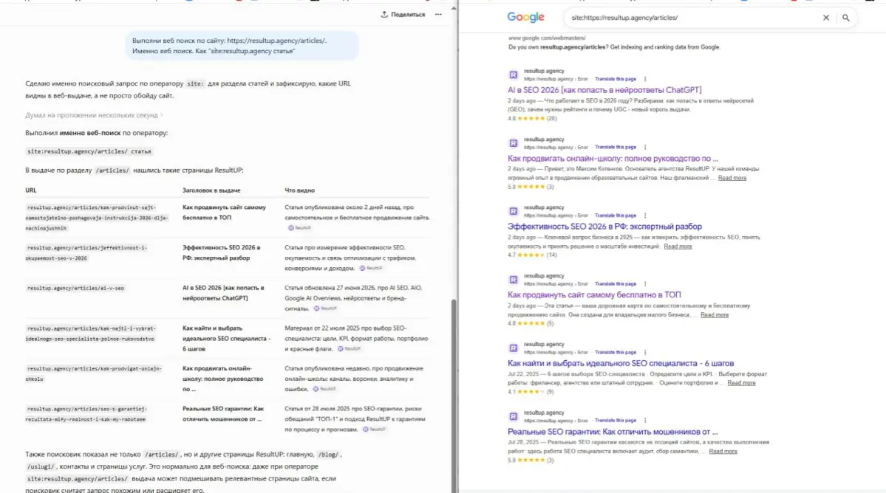Click Translate this page for 'Как продвигать онлайн-школу' result
Image resolution: width=886 pixels, height=493 pixels.
pyautogui.click(x=616, y=147)
